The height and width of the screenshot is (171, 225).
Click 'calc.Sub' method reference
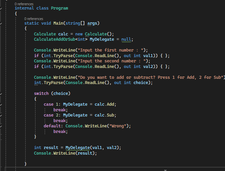point(104,115)
